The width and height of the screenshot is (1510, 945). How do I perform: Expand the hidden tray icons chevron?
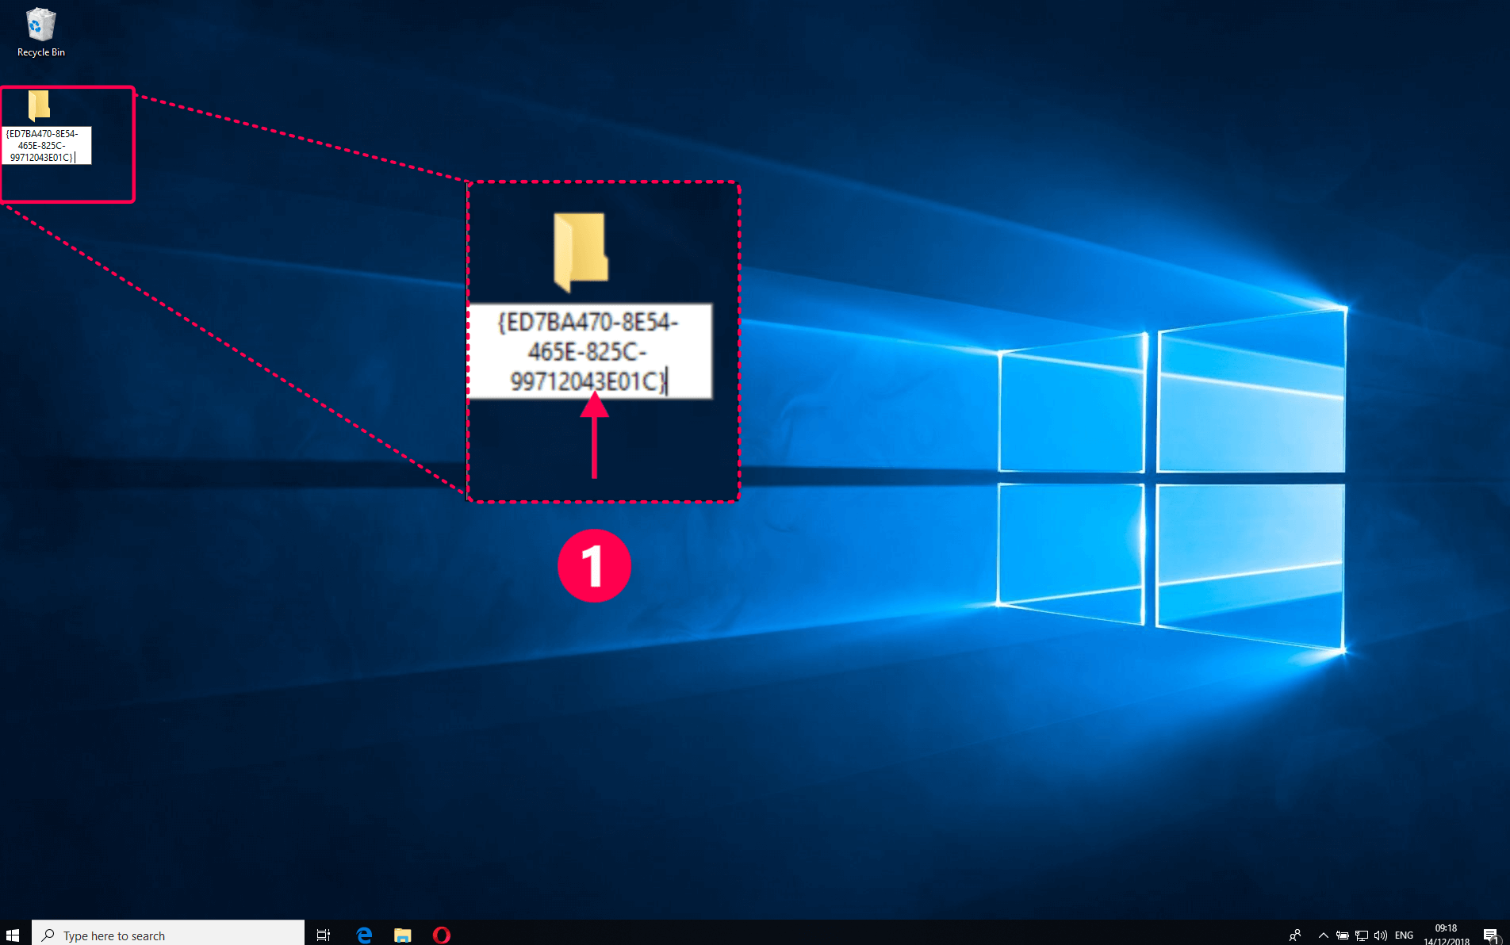[x=1323, y=935]
